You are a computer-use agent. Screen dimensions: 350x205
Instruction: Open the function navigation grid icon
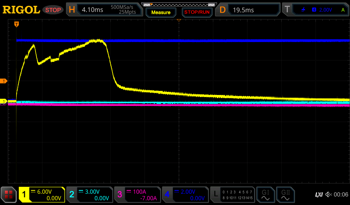click(x=9, y=195)
